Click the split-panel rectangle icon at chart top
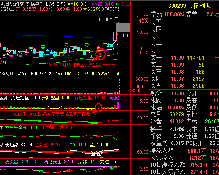Image resolution: width=219 pixels, height=175 pixels. (x=128, y=4)
